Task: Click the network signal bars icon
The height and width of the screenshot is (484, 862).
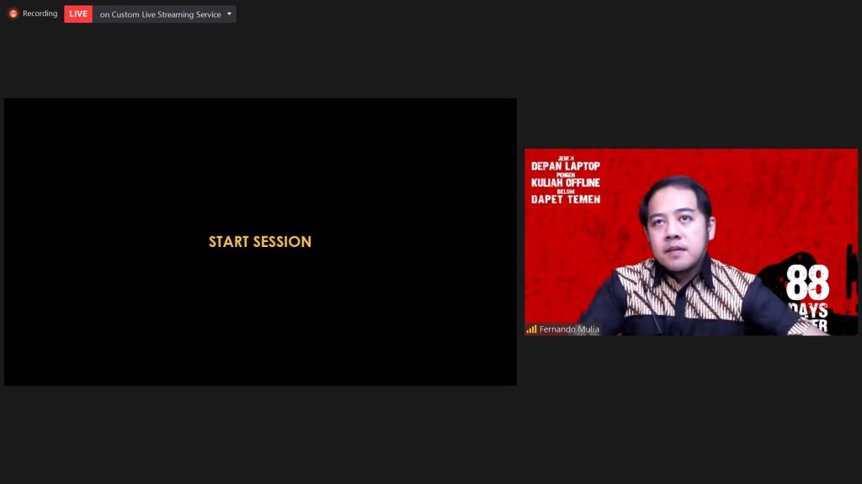Action: point(531,329)
